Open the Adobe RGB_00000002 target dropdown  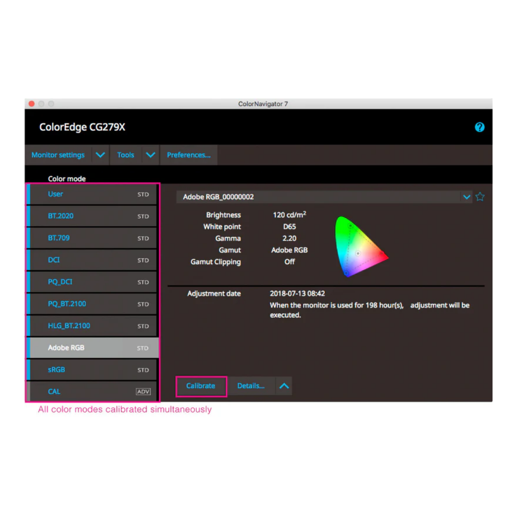click(466, 197)
